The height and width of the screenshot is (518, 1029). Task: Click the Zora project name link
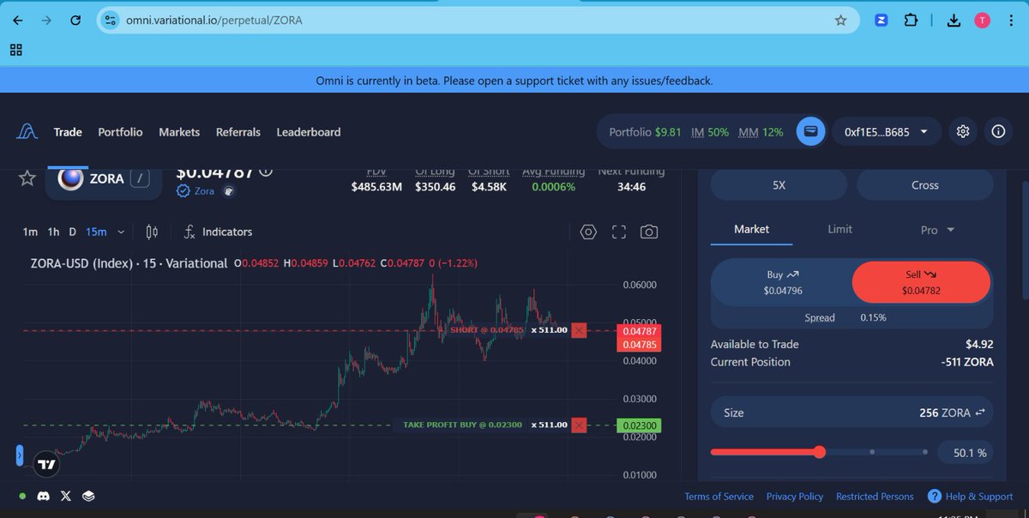(206, 191)
